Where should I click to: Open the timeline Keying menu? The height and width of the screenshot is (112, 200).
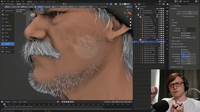(x=15, y=102)
